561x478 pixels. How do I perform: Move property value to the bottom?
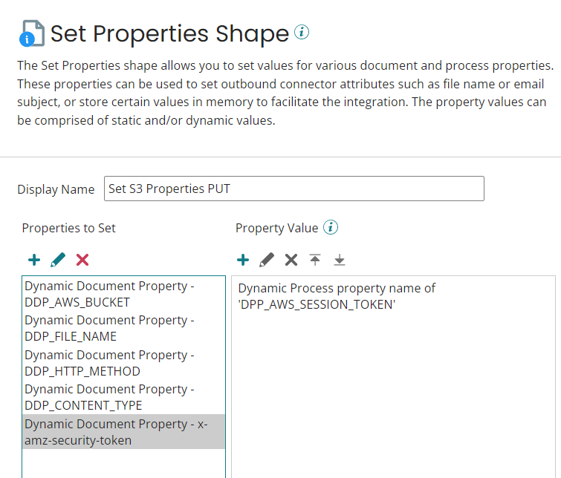[x=340, y=260]
